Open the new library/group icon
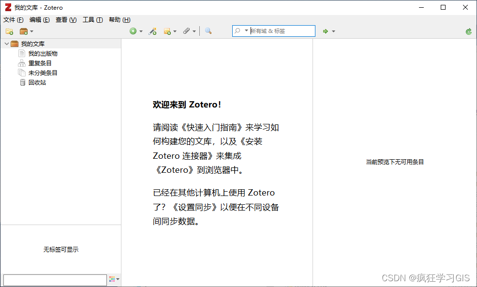The image size is (477, 287). [23, 31]
